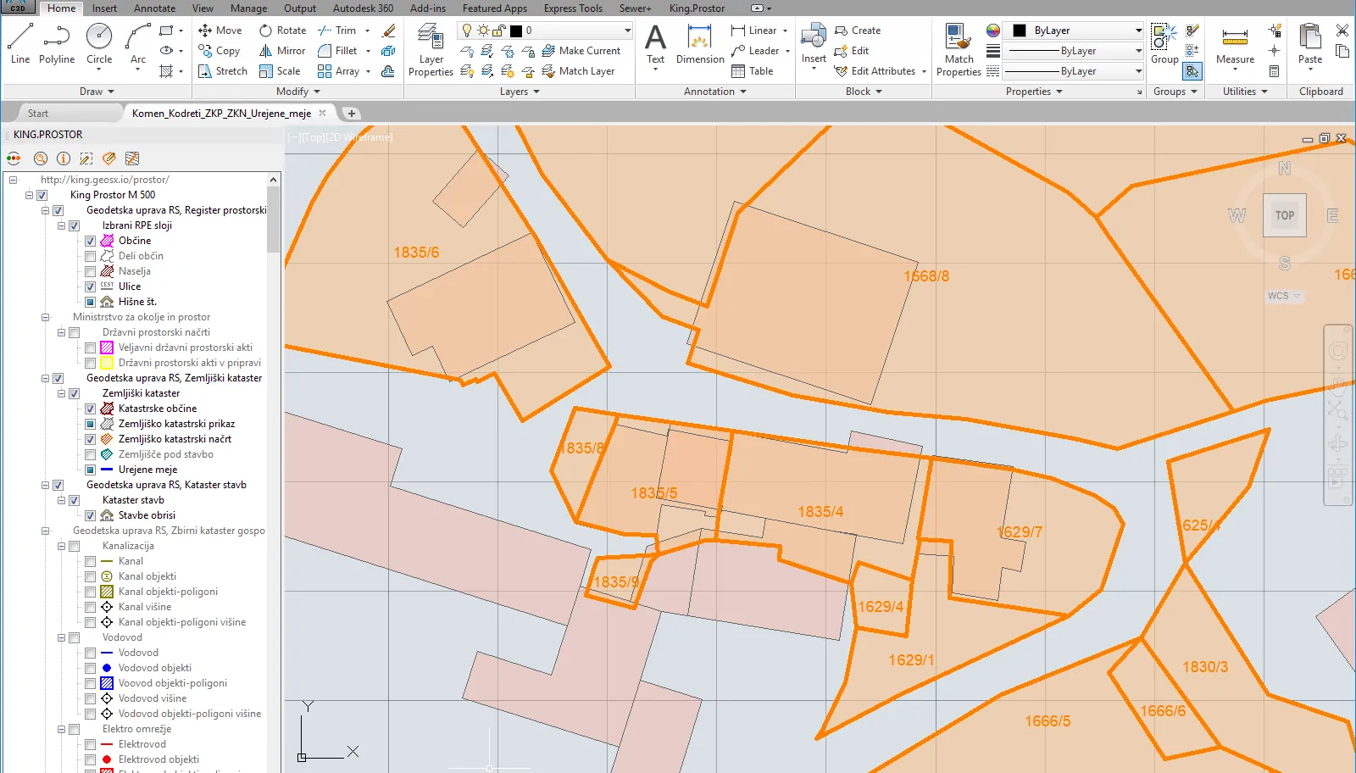
Task: Toggle the Stavbe obrisi checkbox
Action: (x=90, y=515)
